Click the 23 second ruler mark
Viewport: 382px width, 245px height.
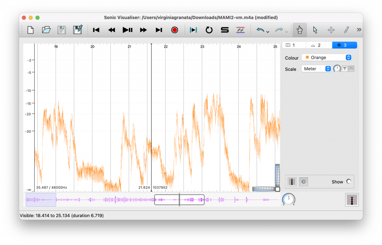pos(202,47)
